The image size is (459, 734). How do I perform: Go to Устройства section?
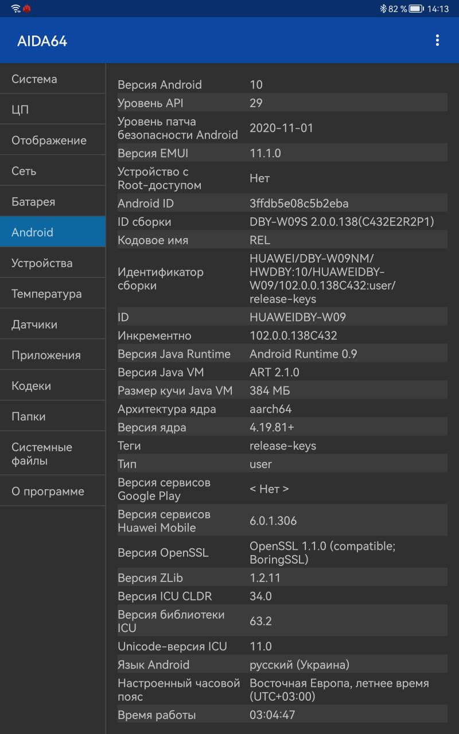tap(53, 263)
